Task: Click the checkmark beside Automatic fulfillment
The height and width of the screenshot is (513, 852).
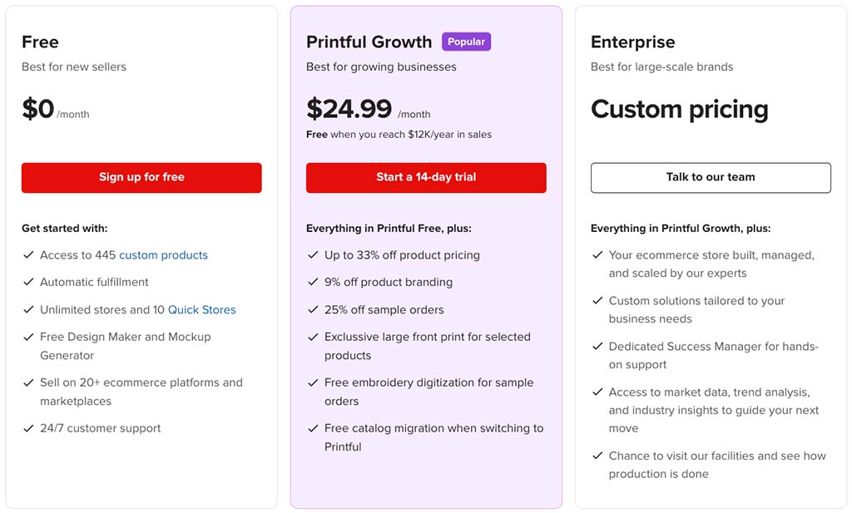Action: tap(28, 282)
